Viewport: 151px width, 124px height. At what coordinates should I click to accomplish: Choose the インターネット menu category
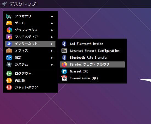tap(30, 44)
